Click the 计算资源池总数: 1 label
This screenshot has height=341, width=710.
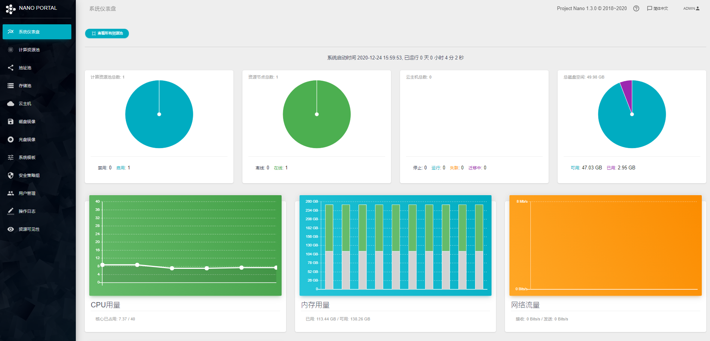point(108,77)
